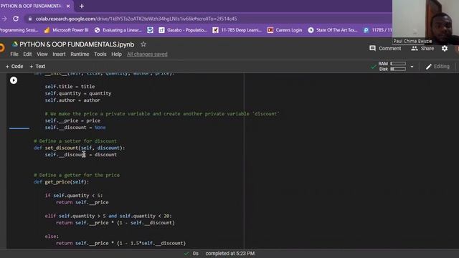
Task: Star the PYTHON & OOP FUNDAMENTALS notebook
Action: [143, 44]
